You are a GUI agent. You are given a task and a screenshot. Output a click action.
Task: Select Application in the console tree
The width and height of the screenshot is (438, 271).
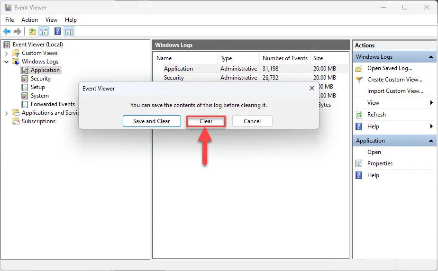(x=45, y=70)
